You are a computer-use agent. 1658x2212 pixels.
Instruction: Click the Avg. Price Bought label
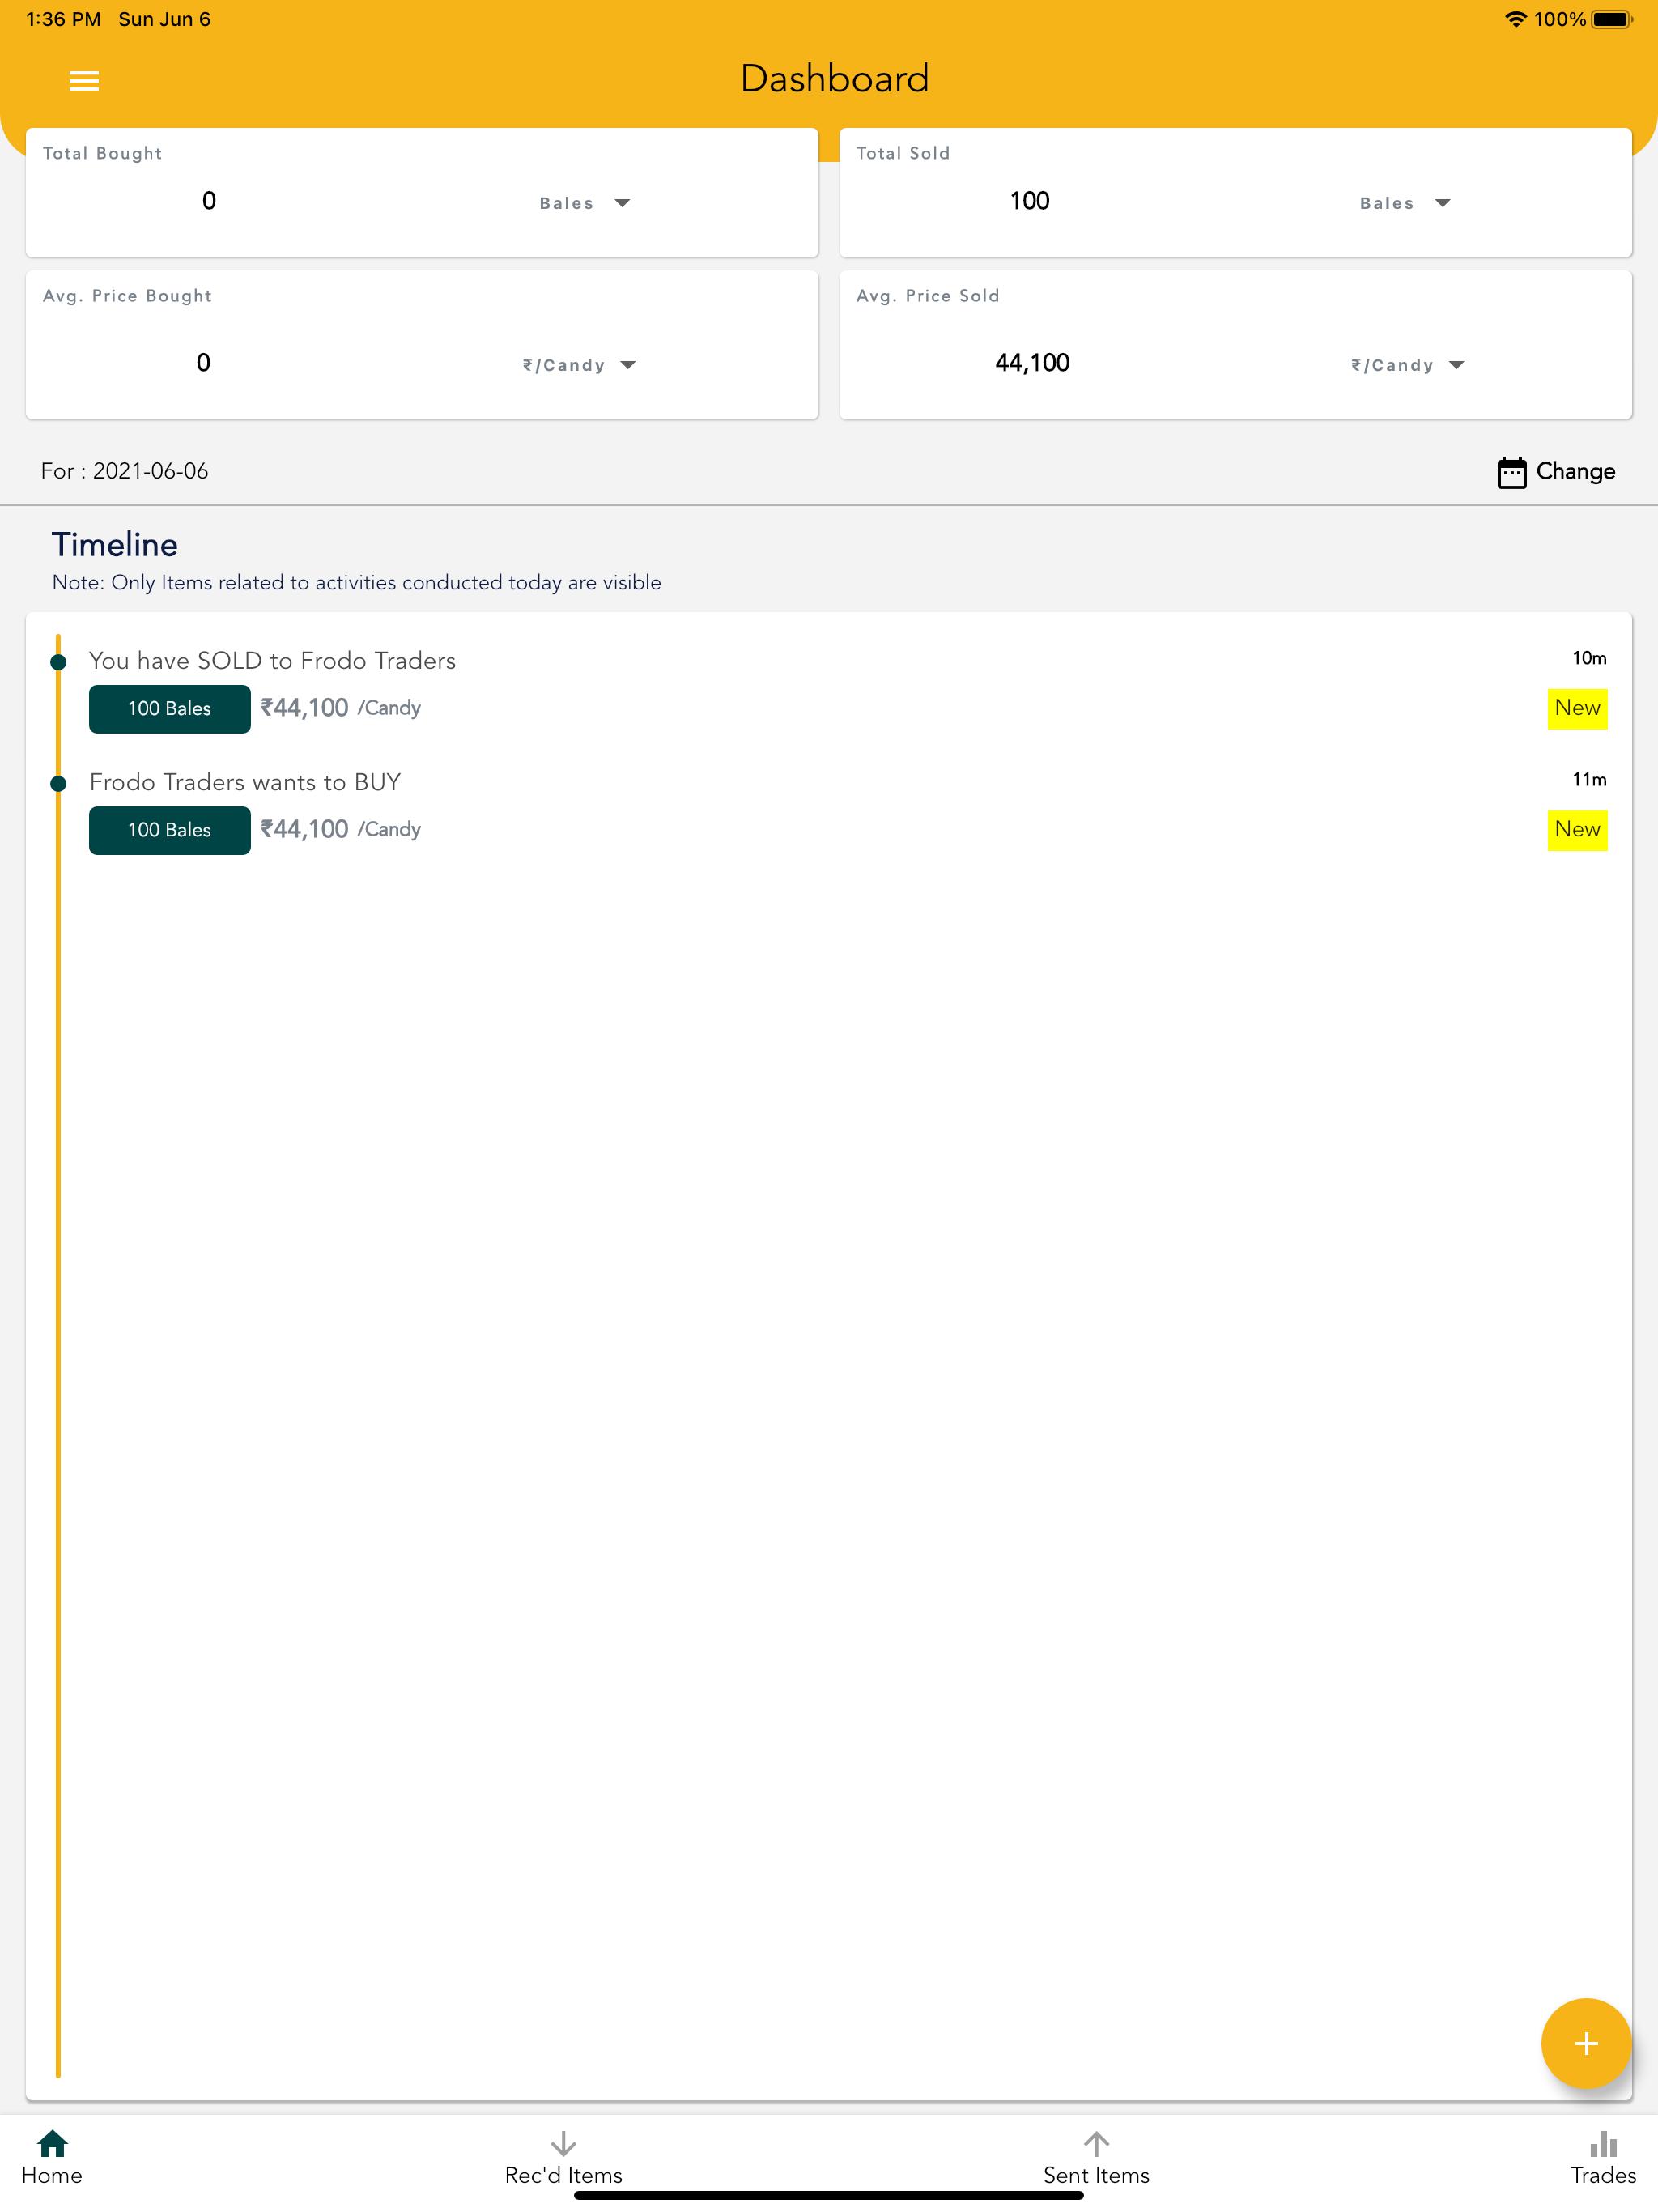pyautogui.click(x=127, y=296)
